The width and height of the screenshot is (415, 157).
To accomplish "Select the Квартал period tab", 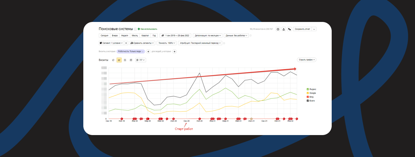I will point(145,36).
